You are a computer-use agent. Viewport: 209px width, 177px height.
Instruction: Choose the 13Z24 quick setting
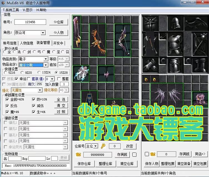(x=39, y=72)
